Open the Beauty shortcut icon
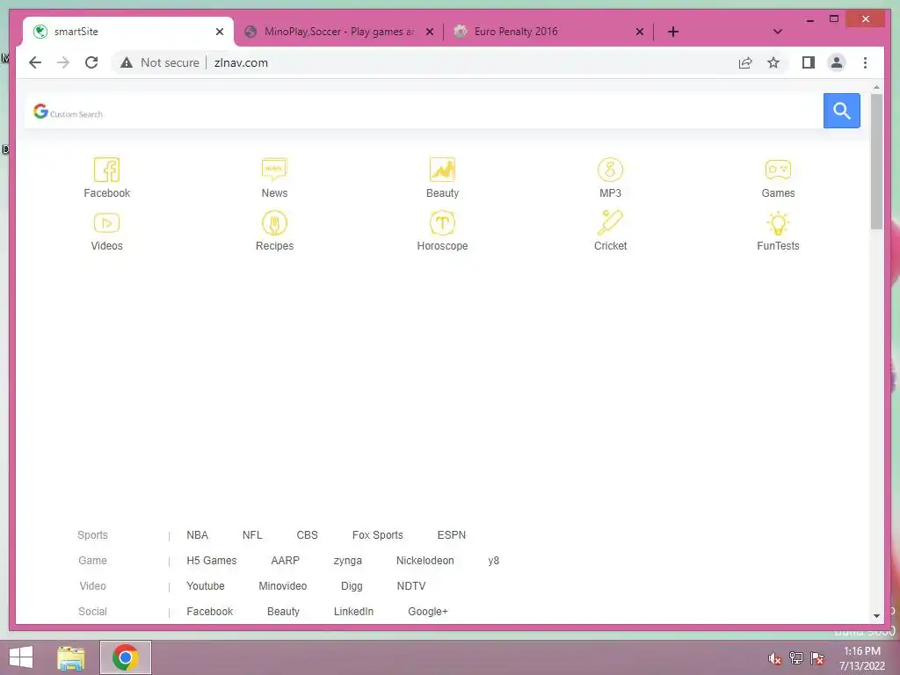The width and height of the screenshot is (900, 675). (442, 170)
